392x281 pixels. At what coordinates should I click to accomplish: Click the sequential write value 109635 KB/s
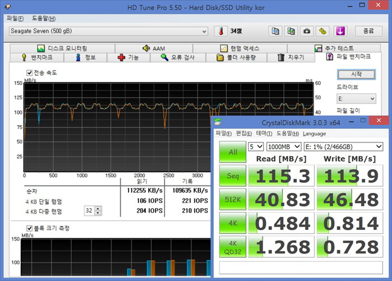point(190,191)
